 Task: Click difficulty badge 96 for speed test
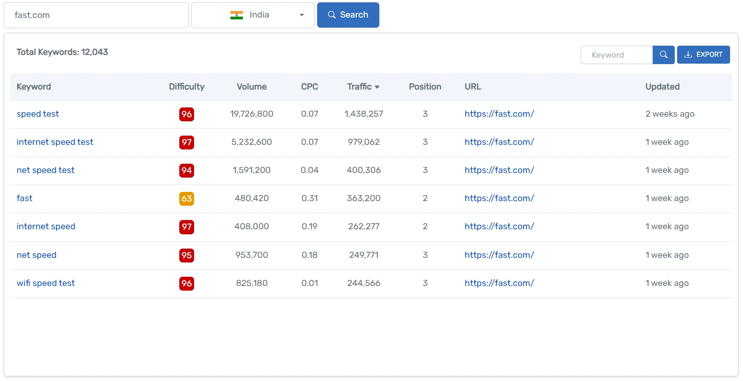(x=187, y=114)
